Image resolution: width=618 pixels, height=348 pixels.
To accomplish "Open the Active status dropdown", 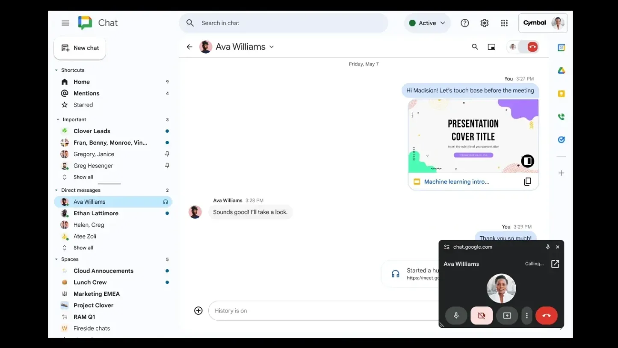I will pyautogui.click(x=427, y=23).
